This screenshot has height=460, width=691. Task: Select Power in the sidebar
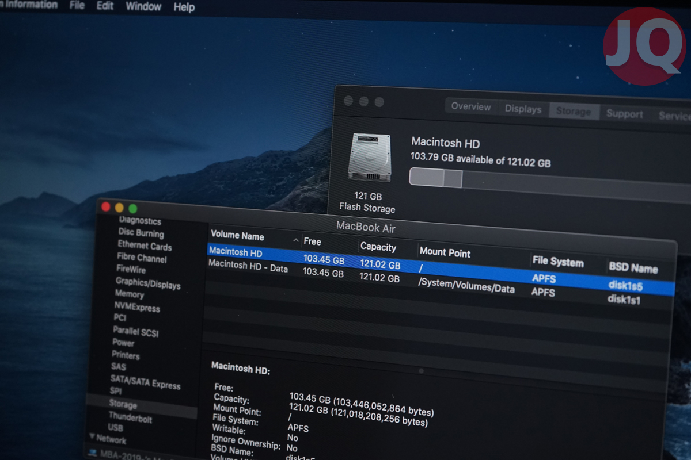coord(123,342)
